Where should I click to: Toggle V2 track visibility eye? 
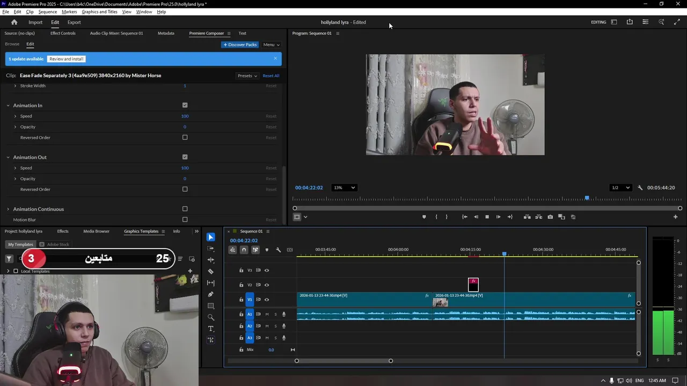[x=267, y=285]
